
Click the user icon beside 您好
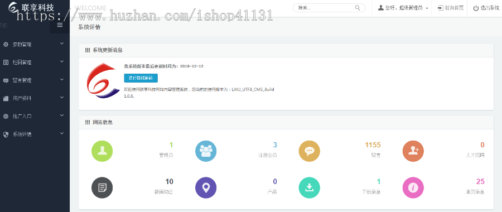tap(380, 8)
